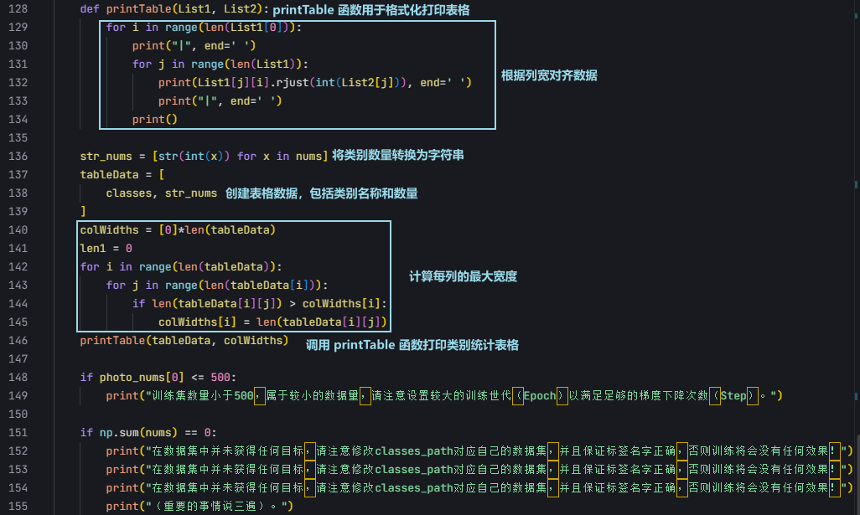860x515 pixels.
Task: Click the closing bracket ']' on line 139
Action: pyautogui.click(x=83, y=212)
